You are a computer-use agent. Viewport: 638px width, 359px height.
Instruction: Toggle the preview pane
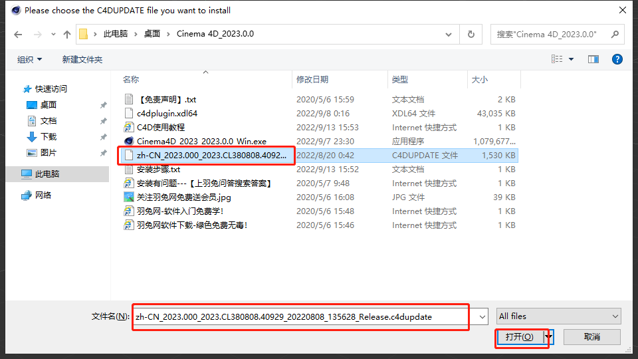tap(593, 59)
